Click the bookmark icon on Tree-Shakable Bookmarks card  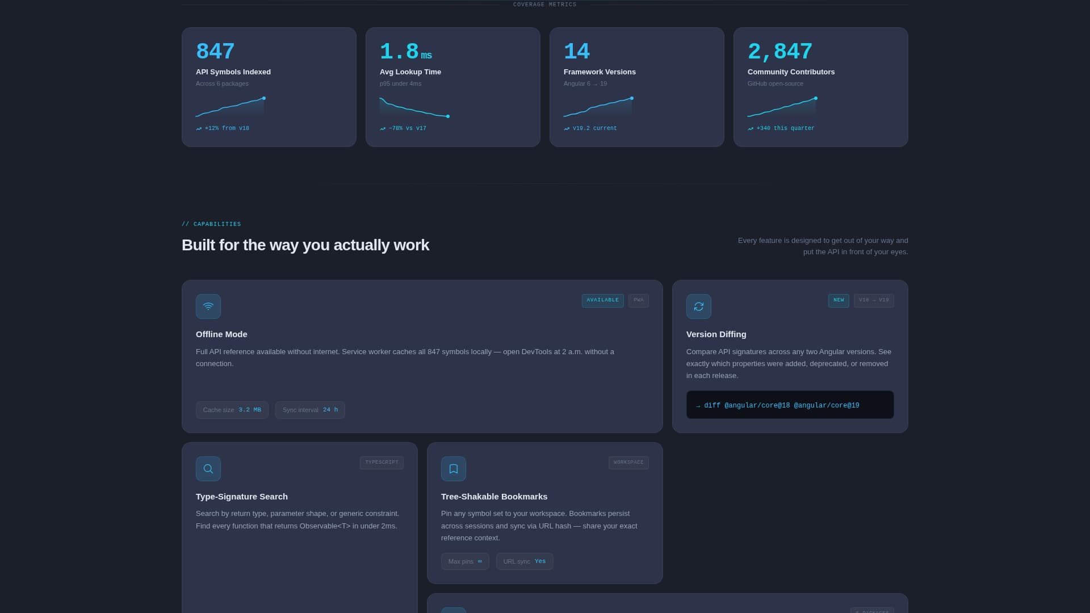453,468
